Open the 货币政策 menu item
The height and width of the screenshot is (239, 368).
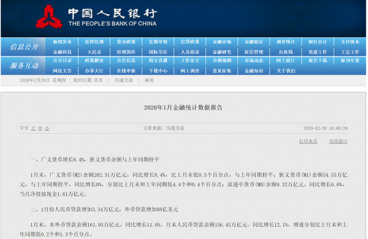tap(126, 42)
